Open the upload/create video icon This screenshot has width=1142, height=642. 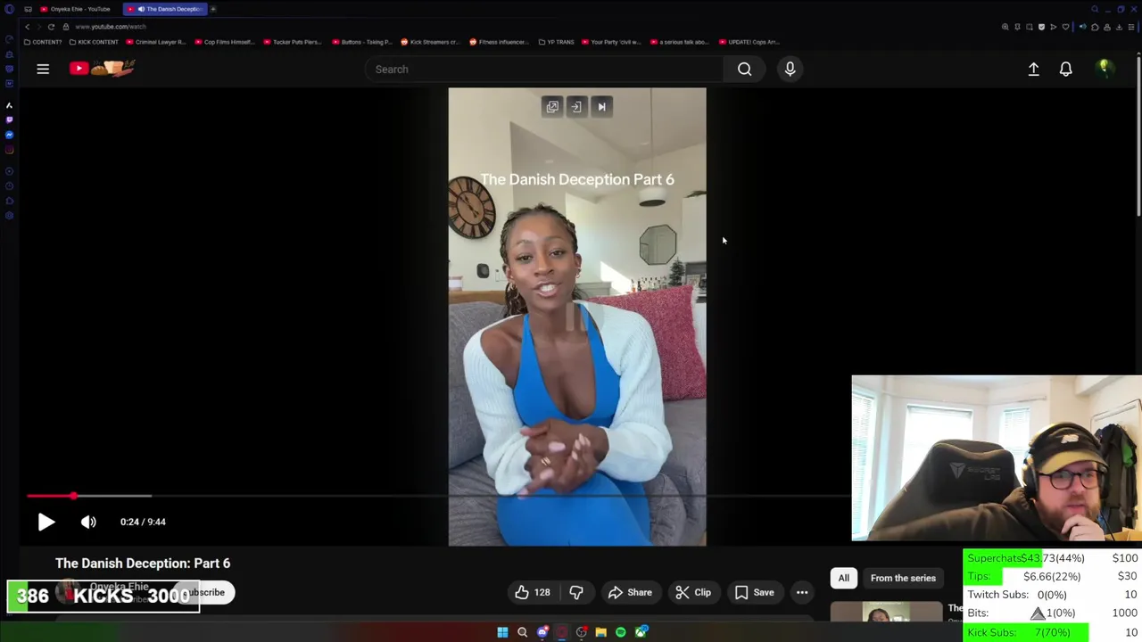point(1033,69)
